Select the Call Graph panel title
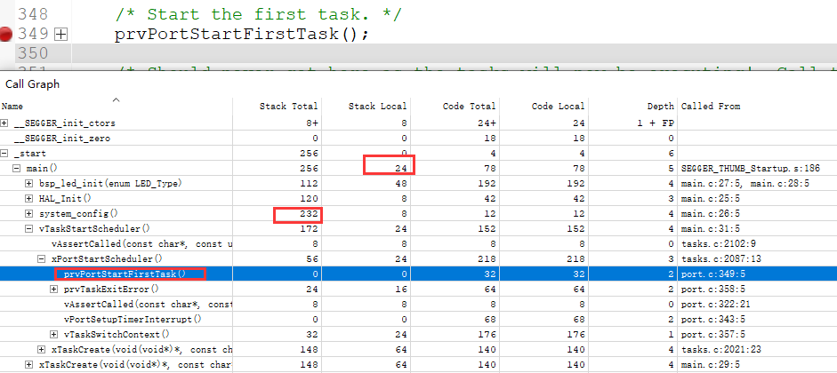Screen dimensions: 837x373 tap(33, 84)
